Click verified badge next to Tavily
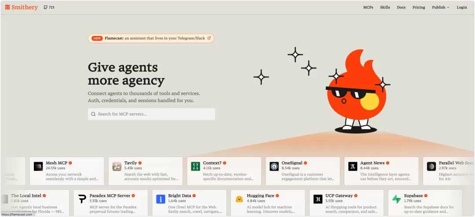The width and height of the screenshot is (475, 217). pyautogui.click(x=140, y=163)
